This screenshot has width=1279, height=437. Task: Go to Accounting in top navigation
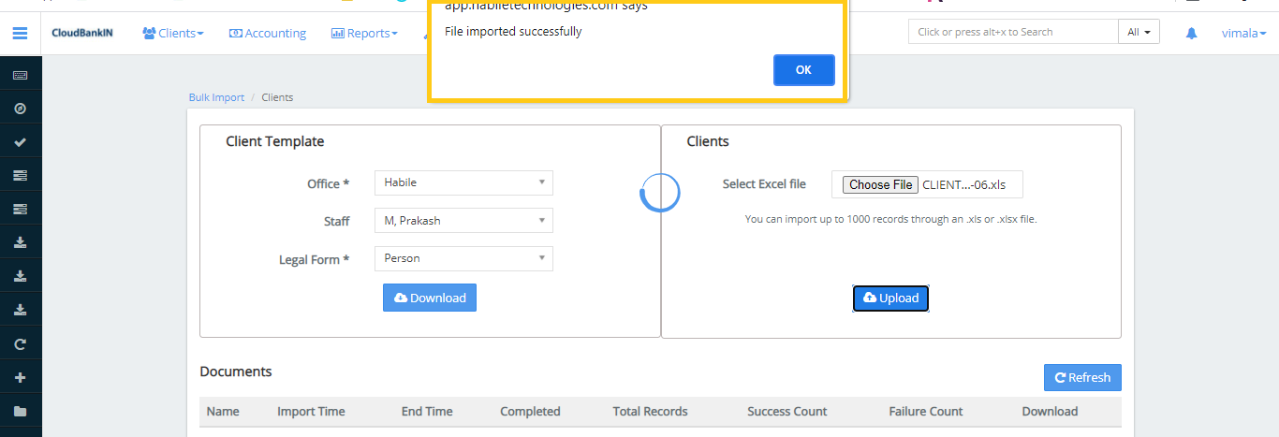pyautogui.click(x=268, y=33)
